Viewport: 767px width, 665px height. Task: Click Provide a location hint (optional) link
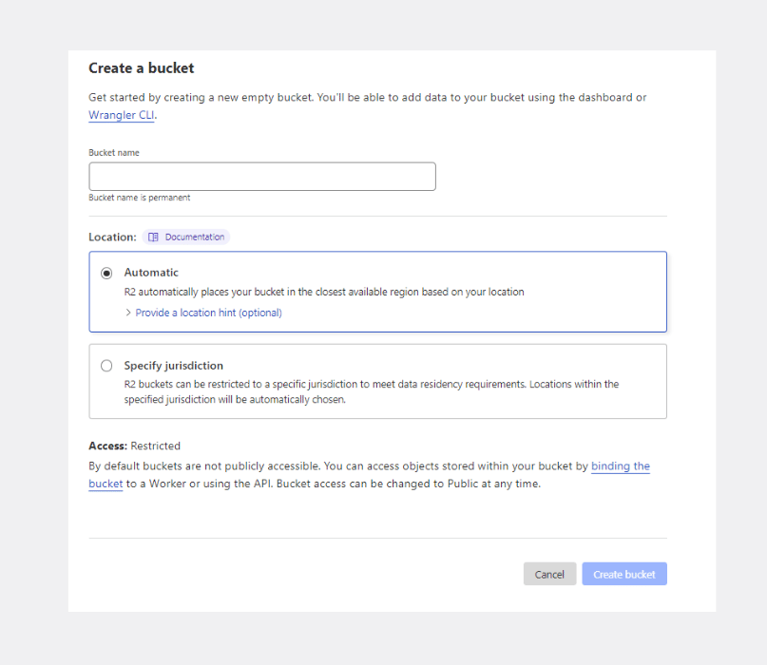(x=208, y=313)
